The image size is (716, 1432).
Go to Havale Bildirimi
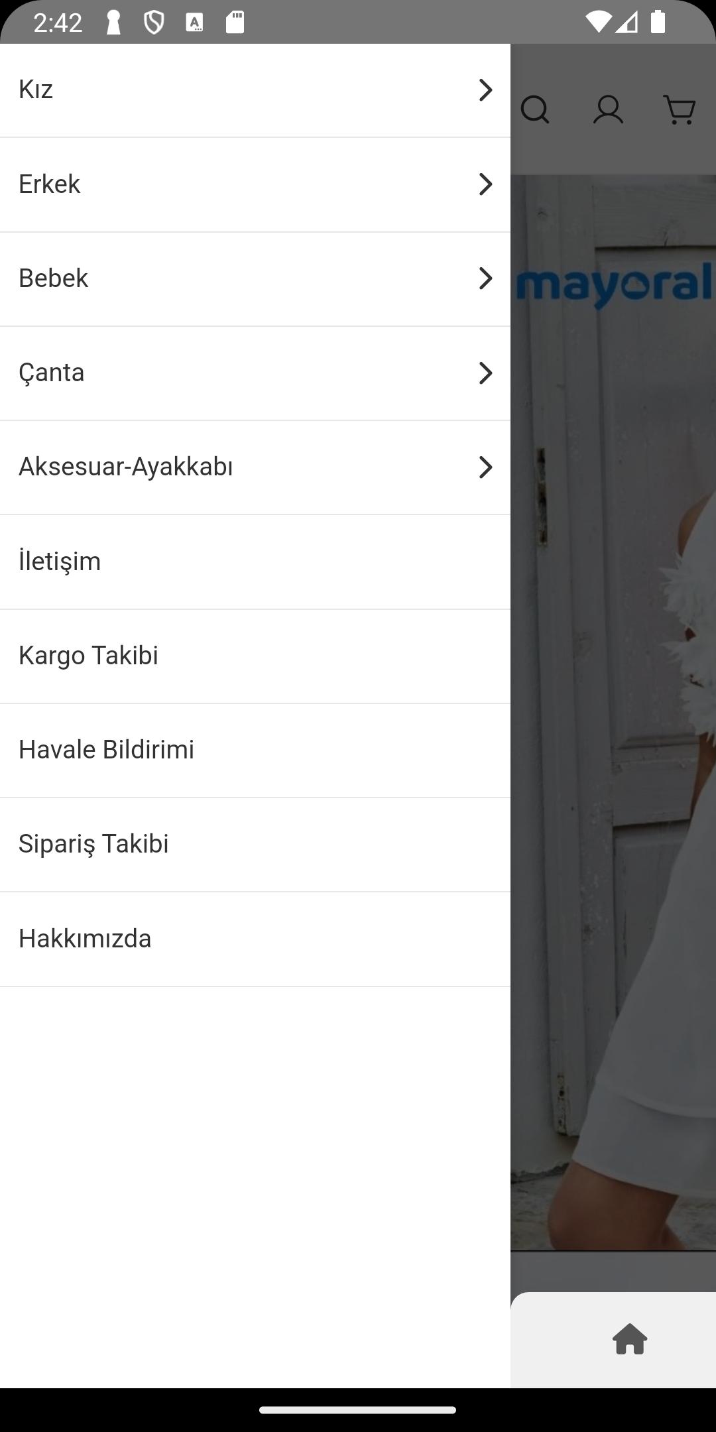pyautogui.click(x=255, y=750)
